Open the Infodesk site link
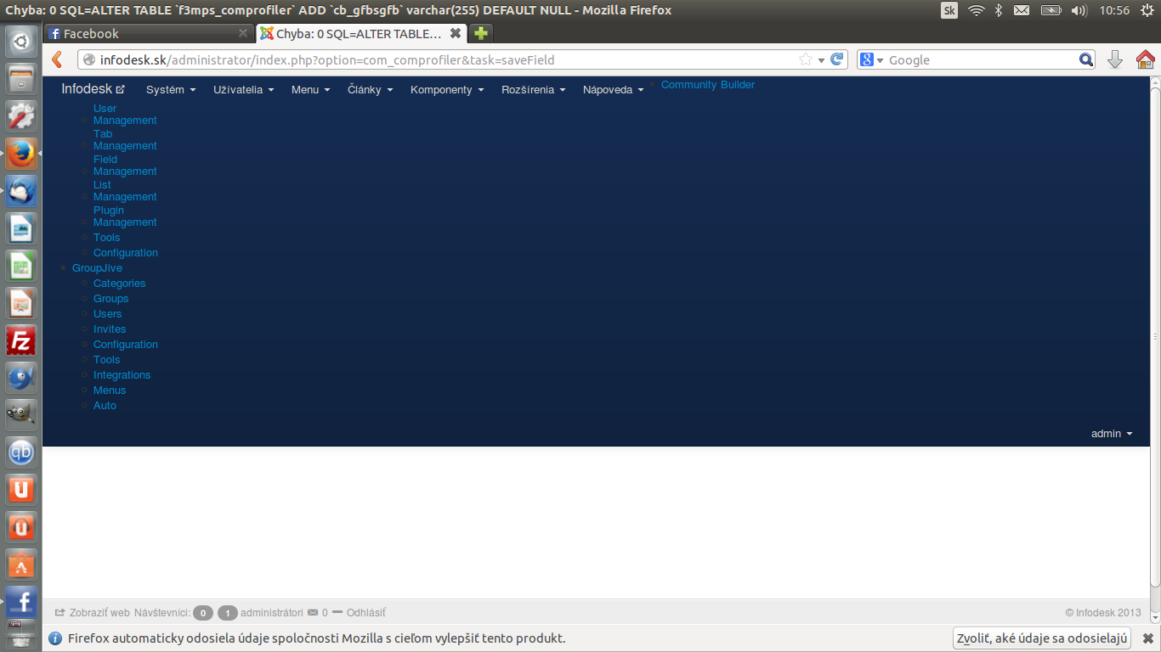This screenshot has height=652, width=1161. 93,89
